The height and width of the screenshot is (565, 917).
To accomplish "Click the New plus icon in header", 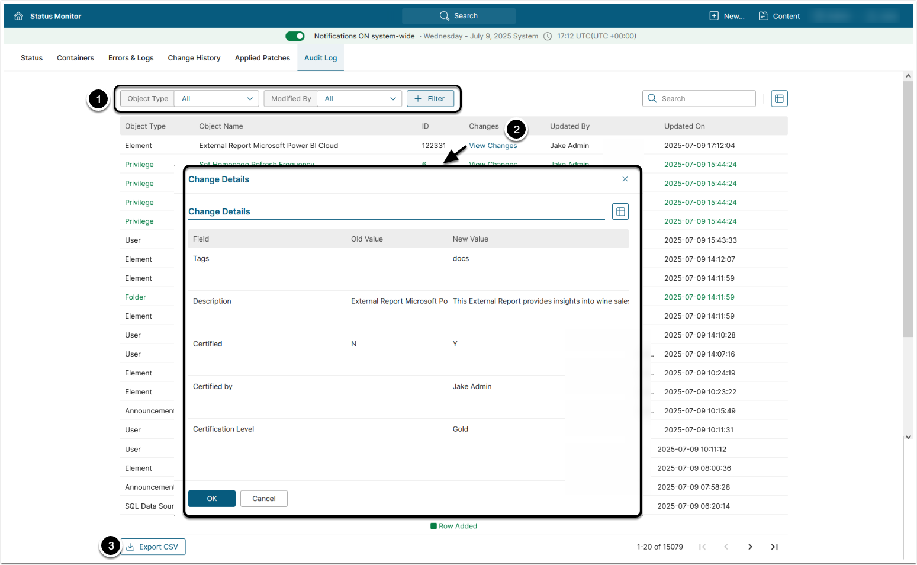I will (714, 16).
